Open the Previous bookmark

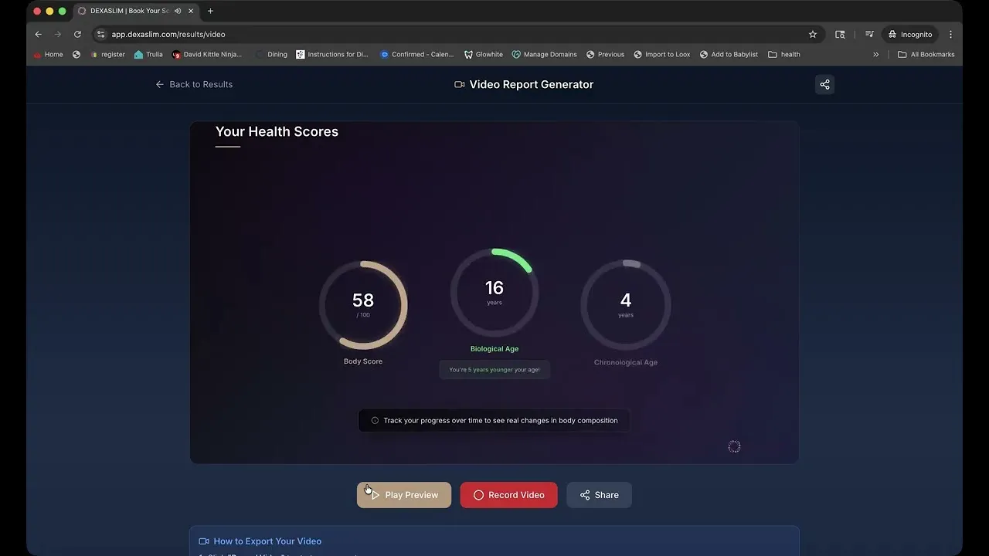tap(605, 55)
